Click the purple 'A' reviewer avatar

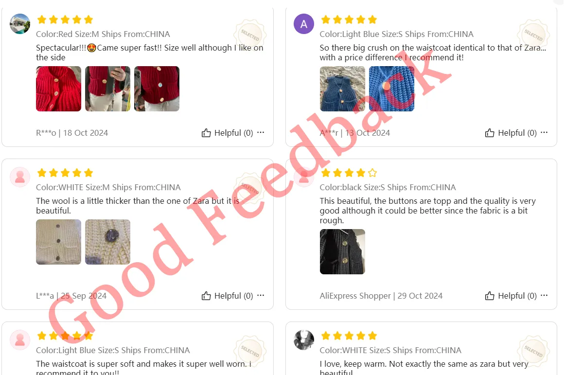click(304, 24)
